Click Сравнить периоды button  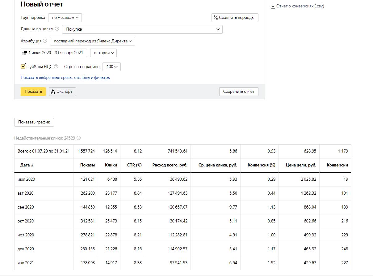(x=235, y=18)
